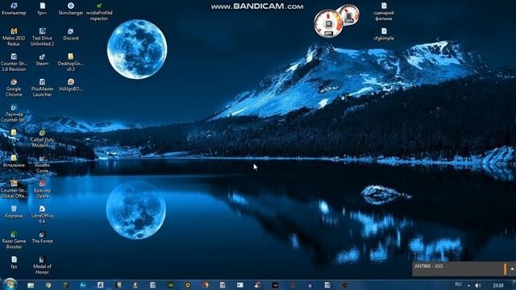Open the Корзина recycle bin

click(x=14, y=212)
